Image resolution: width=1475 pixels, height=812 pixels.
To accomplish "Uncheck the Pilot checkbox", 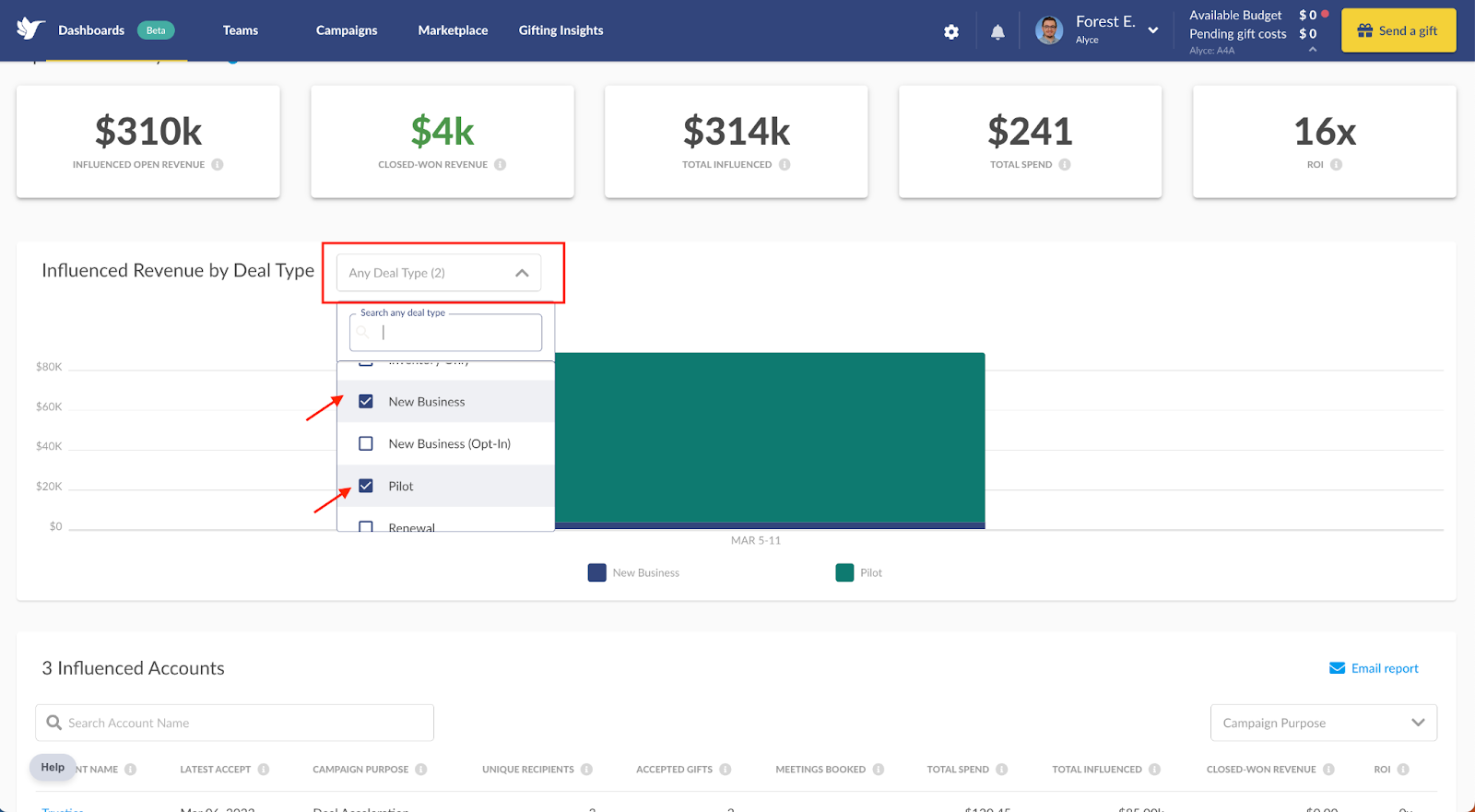I will [366, 486].
